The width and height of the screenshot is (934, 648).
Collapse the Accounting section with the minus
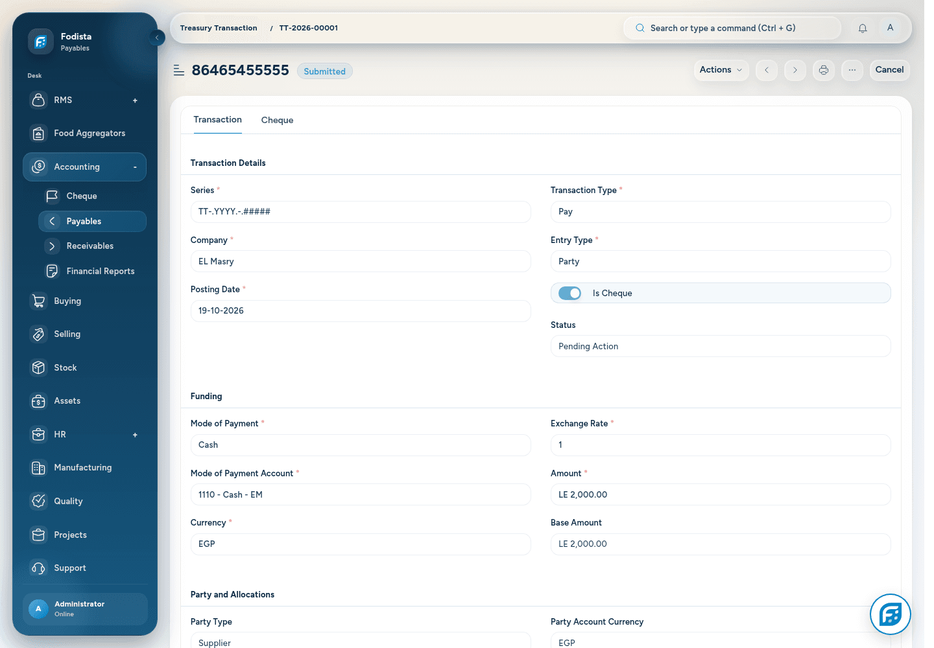coord(135,167)
